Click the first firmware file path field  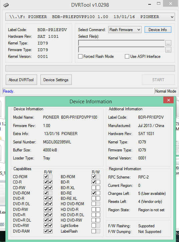[x=121, y=43]
